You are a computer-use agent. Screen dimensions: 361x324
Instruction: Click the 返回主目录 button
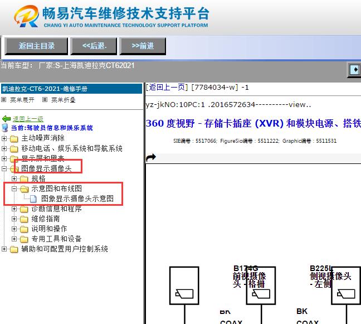pyautogui.click(x=36, y=46)
